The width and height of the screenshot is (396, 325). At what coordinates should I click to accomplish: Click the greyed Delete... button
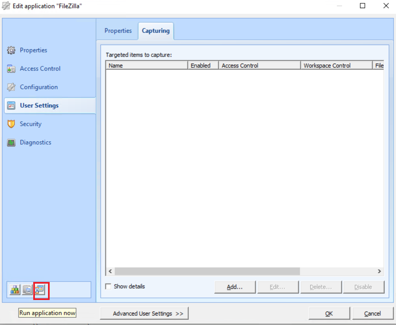(x=321, y=287)
